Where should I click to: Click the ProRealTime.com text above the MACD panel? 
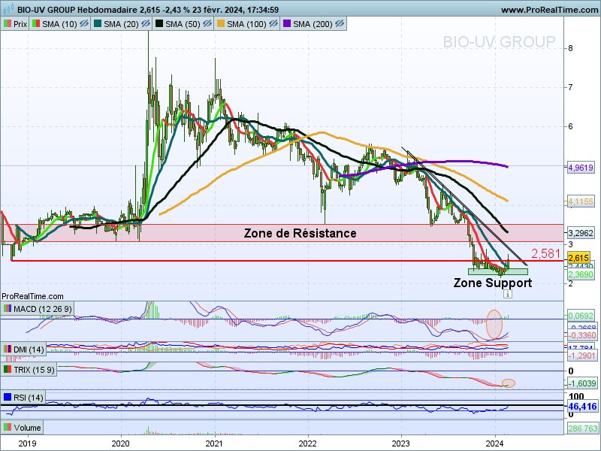32,296
